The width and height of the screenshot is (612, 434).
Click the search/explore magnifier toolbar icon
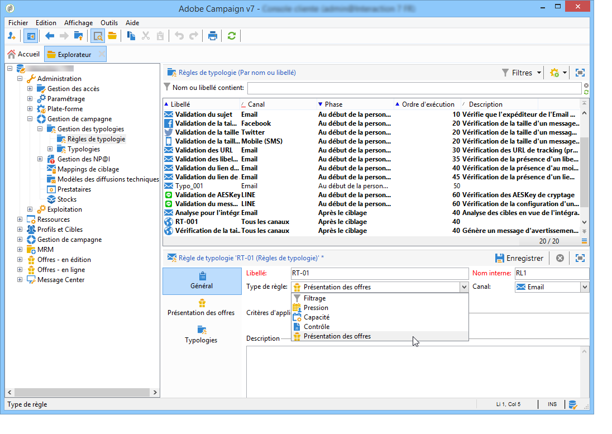click(x=98, y=36)
